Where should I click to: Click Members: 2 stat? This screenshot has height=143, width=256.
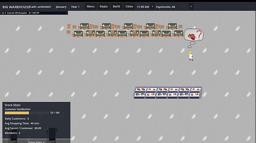coord(13,133)
